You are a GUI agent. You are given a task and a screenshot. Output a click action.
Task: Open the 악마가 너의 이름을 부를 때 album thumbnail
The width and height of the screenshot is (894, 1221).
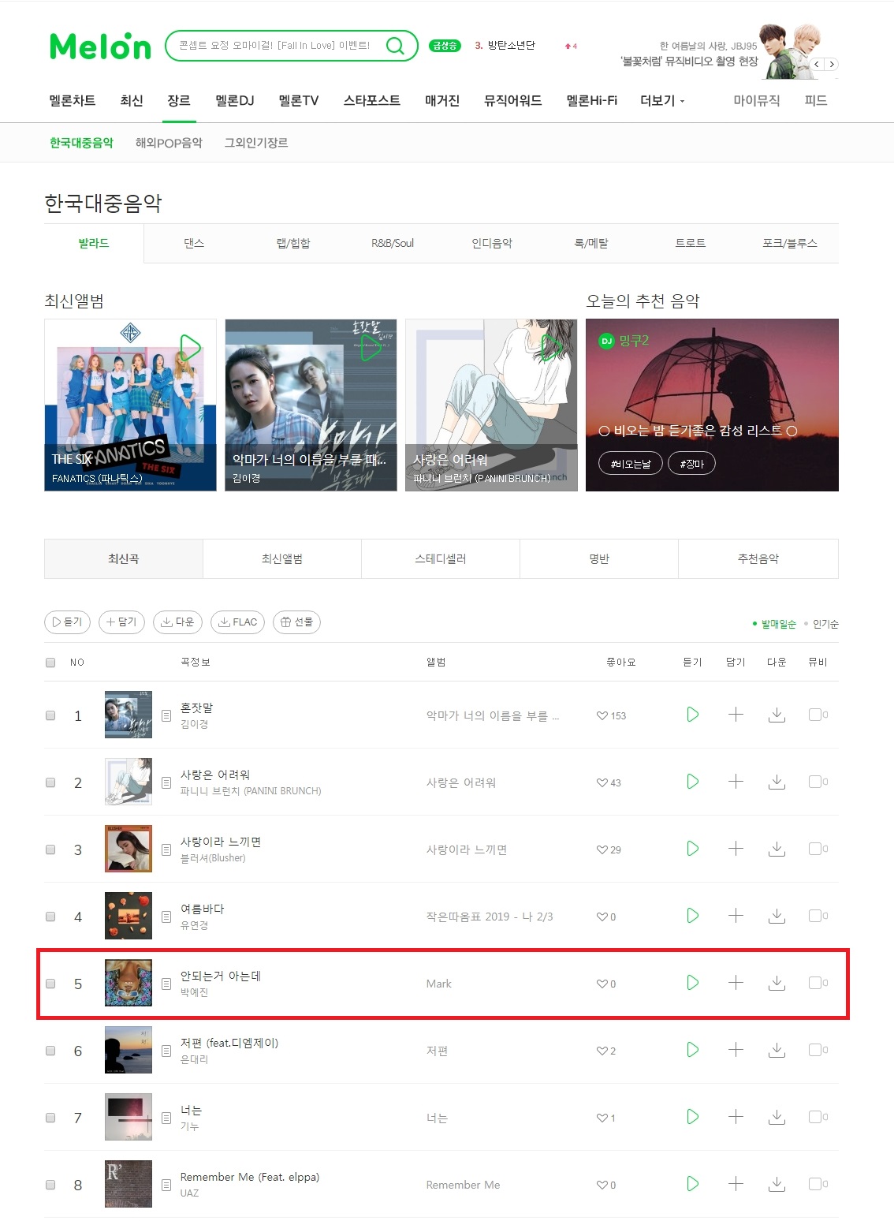pyautogui.click(x=311, y=405)
